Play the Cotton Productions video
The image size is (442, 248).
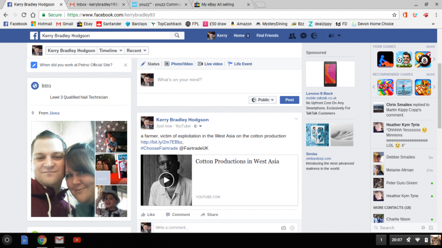[x=166, y=180]
